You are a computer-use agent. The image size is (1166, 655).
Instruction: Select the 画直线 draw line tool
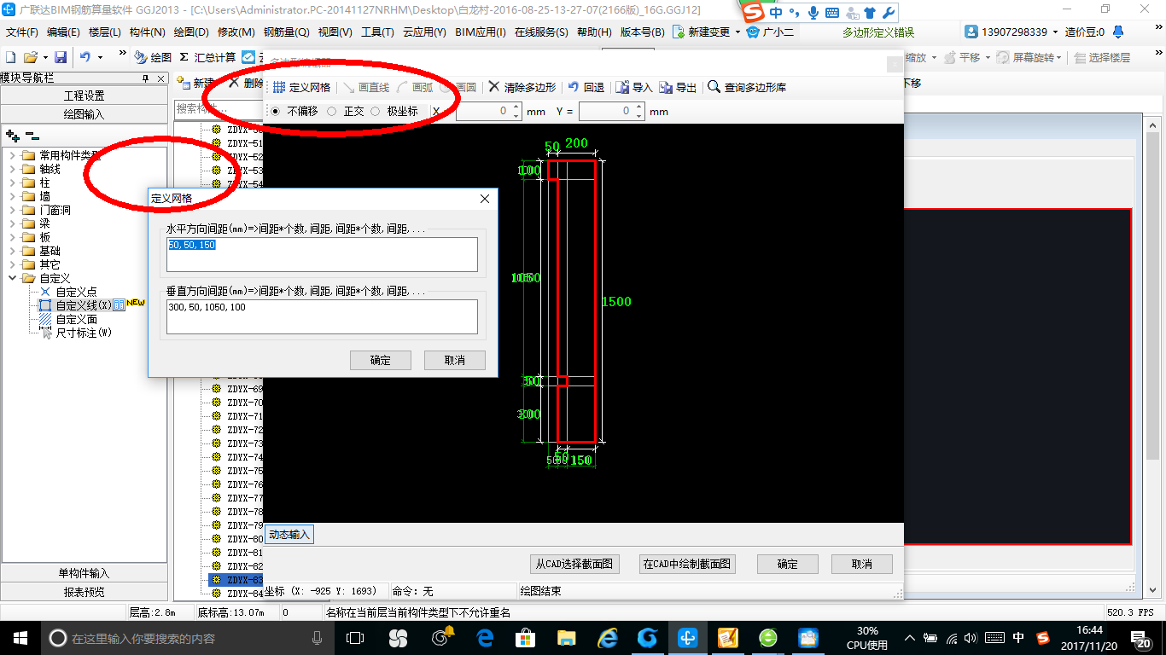point(365,87)
